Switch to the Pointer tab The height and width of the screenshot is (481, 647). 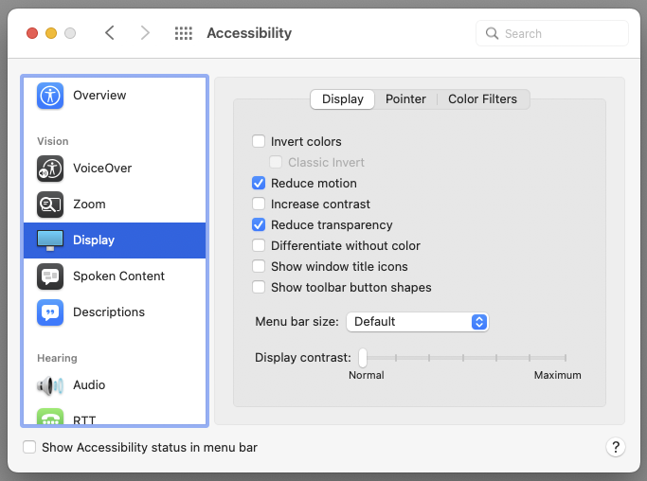(405, 99)
